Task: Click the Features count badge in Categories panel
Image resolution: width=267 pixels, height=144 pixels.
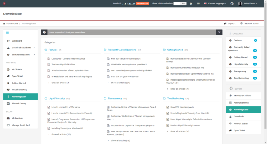Action: 255,40
